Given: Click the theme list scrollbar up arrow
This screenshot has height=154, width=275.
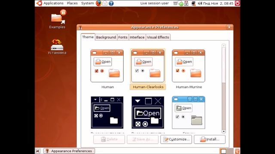Looking at the screenshot, I should (223, 46).
